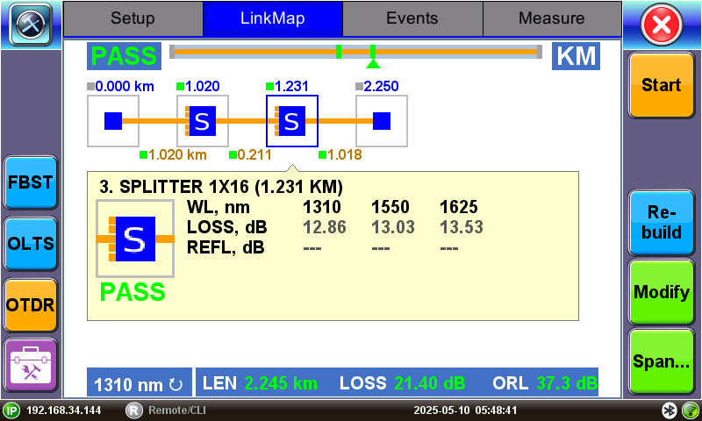
Task: Switch to the Setup tab
Action: (x=133, y=18)
